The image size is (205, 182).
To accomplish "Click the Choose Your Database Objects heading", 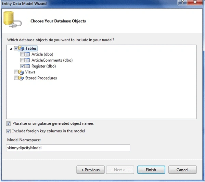I will pyautogui.click(x=58, y=21).
